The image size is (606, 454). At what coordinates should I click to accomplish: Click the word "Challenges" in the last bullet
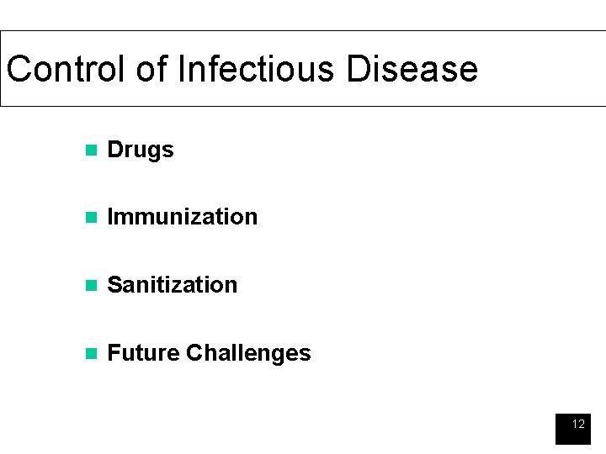[x=248, y=353]
